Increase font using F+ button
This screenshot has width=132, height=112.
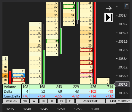coord(61,101)
